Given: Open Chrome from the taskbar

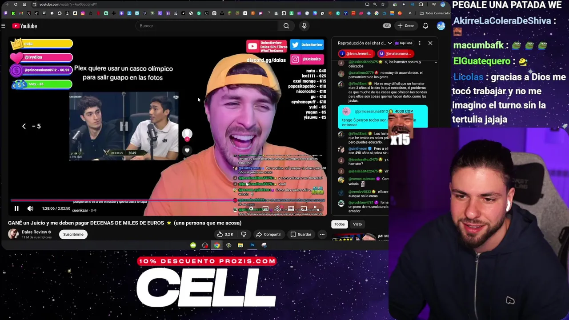Looking at the screenshot, I should tap(216, 245).
